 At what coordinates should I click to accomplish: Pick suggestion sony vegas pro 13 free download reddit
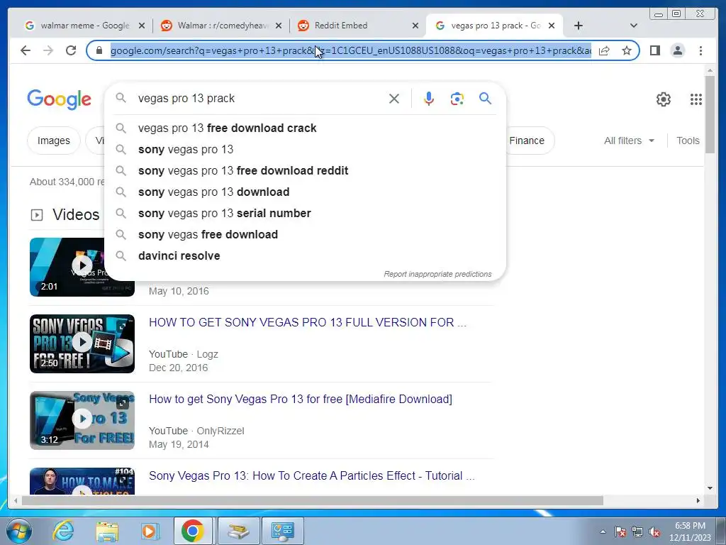[306, 170]
